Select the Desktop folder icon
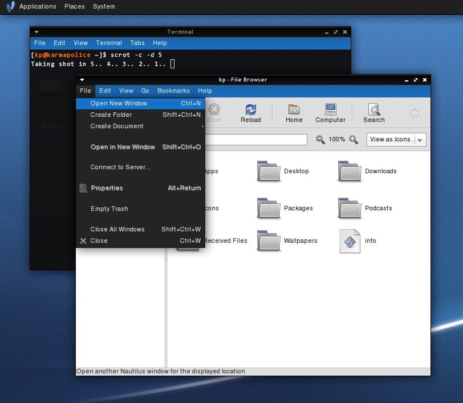This screenshot has width=463, height=403. tap(269, 171)
